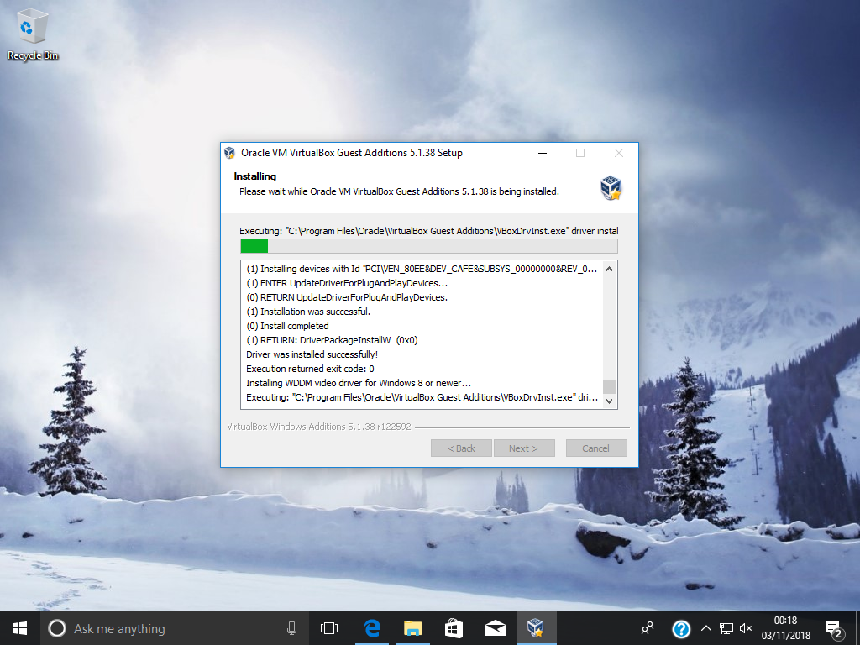Viewport: 860px width, 645px height.
Task: Toggle the muted volume speaker icon
Action: tap(745, 628)
